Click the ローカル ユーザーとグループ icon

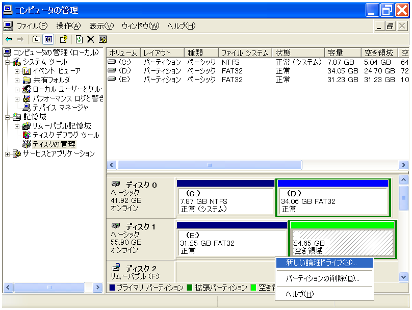tap(27, 89)
